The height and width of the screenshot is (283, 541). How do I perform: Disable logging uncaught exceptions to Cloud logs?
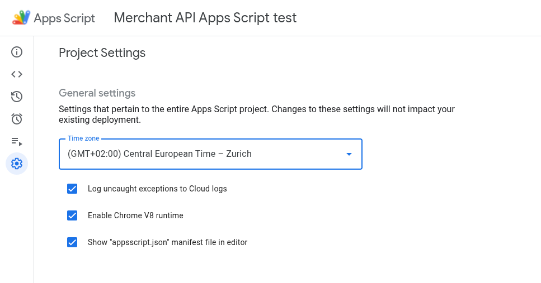[72, 189]
